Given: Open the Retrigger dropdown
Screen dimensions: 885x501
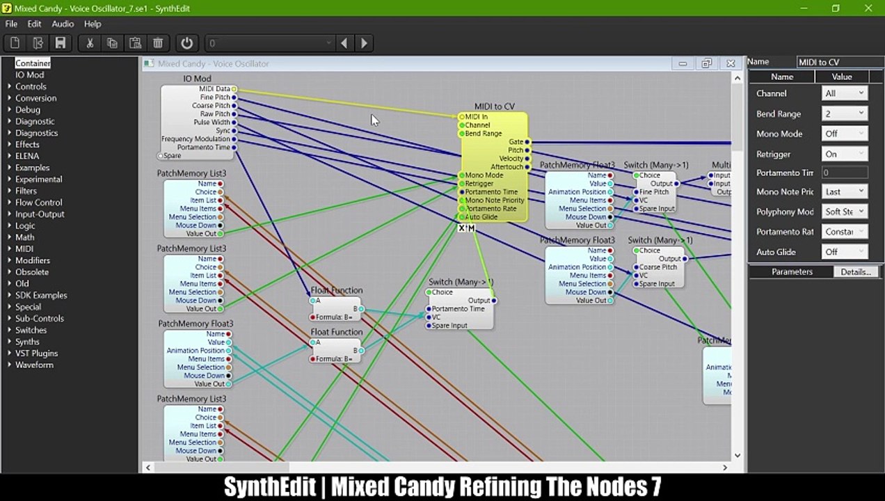Looking at the screenshot, I should tap(844, 154).
